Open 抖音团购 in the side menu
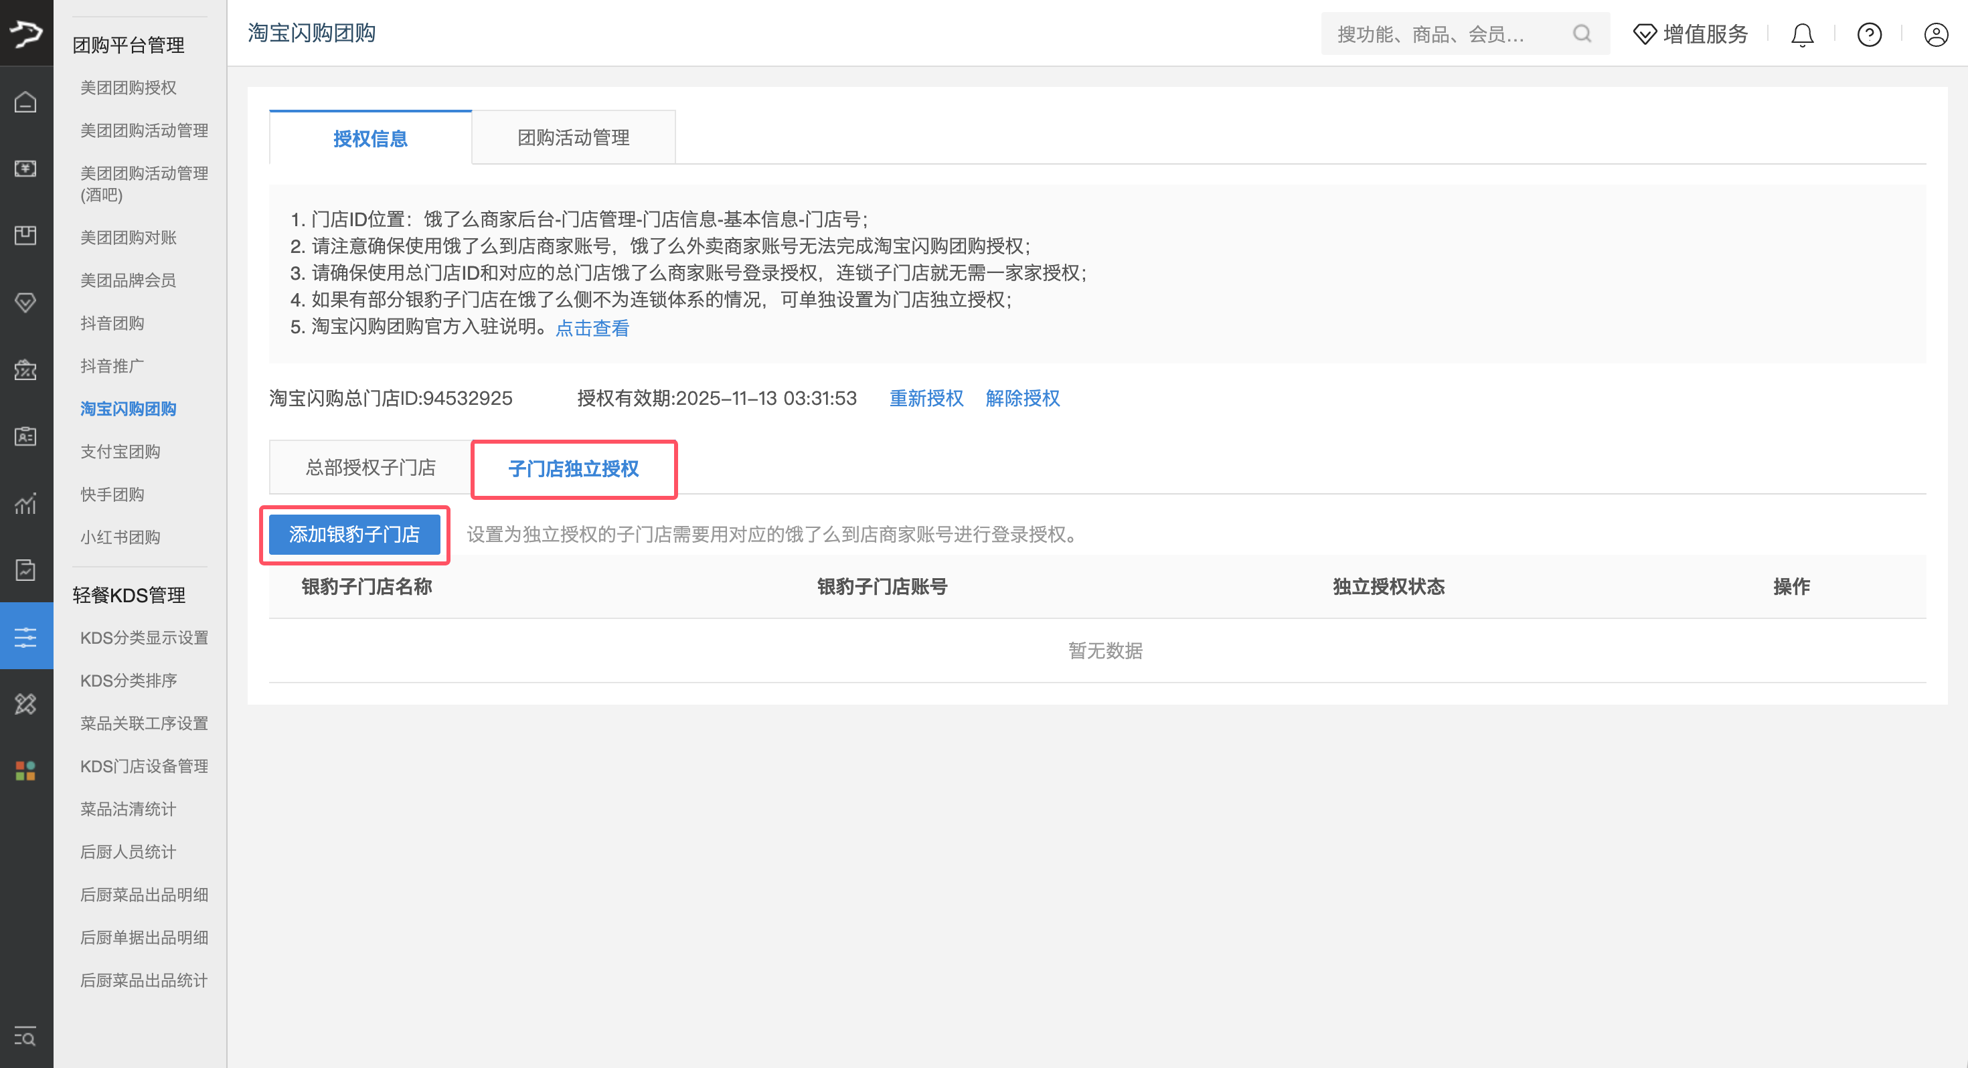The width and height of the screenshot is (1968, 1068). (112, 323)
